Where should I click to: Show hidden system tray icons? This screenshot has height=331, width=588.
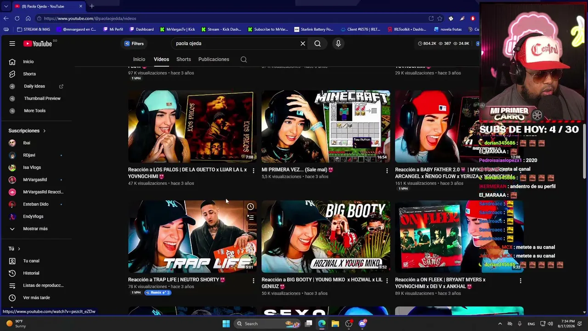point(500,324)
